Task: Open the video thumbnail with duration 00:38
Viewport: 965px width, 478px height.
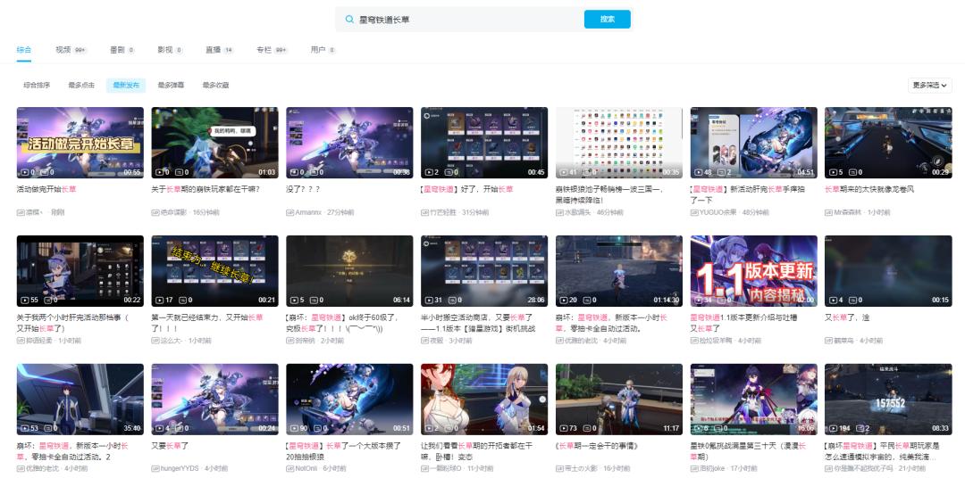Action: 349,143
